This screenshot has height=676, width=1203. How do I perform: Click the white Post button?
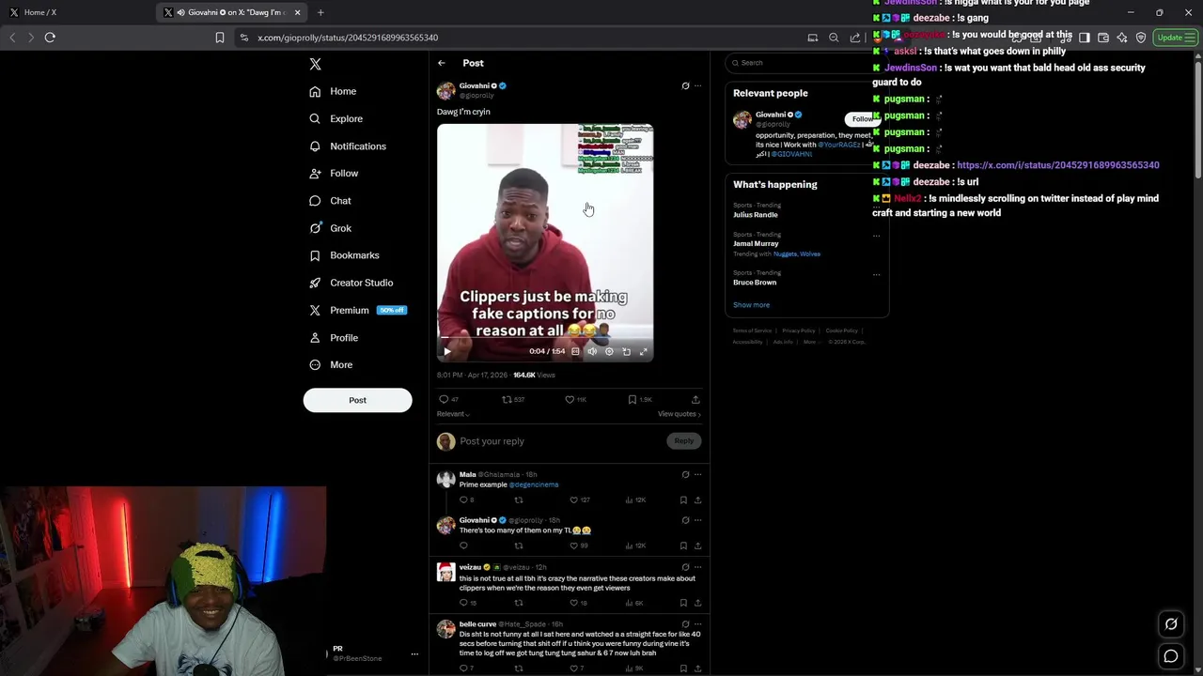357,400
